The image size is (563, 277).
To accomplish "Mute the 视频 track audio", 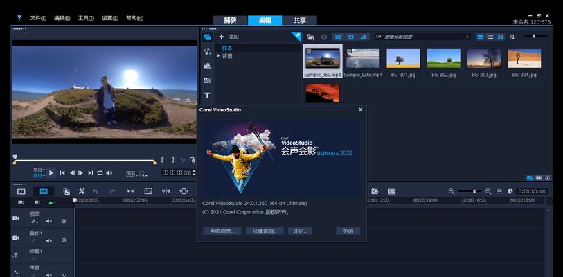I will (x=49, y=221).
